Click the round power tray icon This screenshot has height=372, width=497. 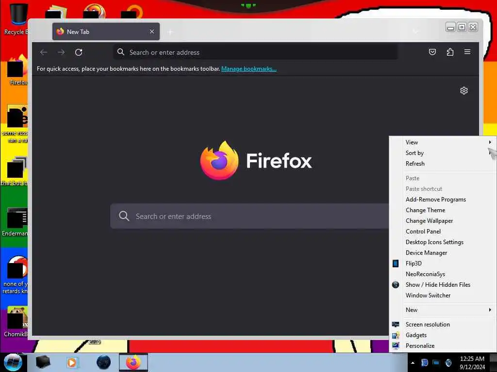point(448,363)
